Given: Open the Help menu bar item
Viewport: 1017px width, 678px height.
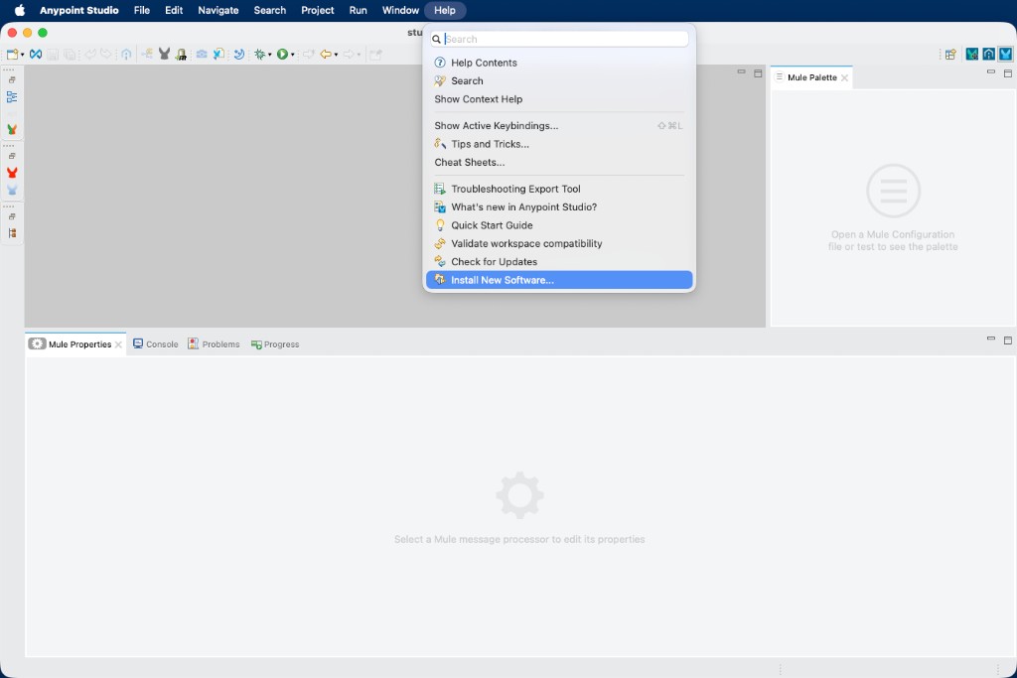Looking at the screenshot, I should point(445,10).
